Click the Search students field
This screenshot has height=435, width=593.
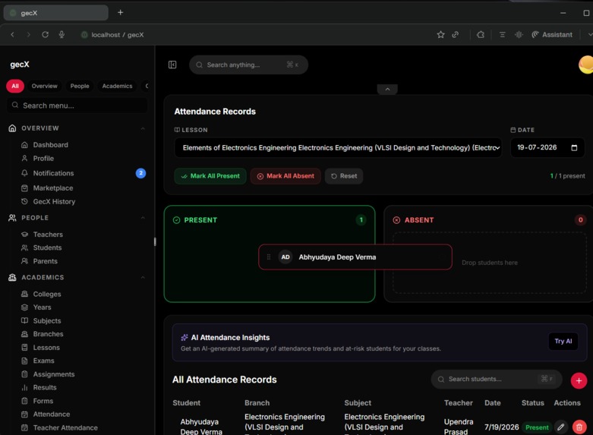[496, 379]
